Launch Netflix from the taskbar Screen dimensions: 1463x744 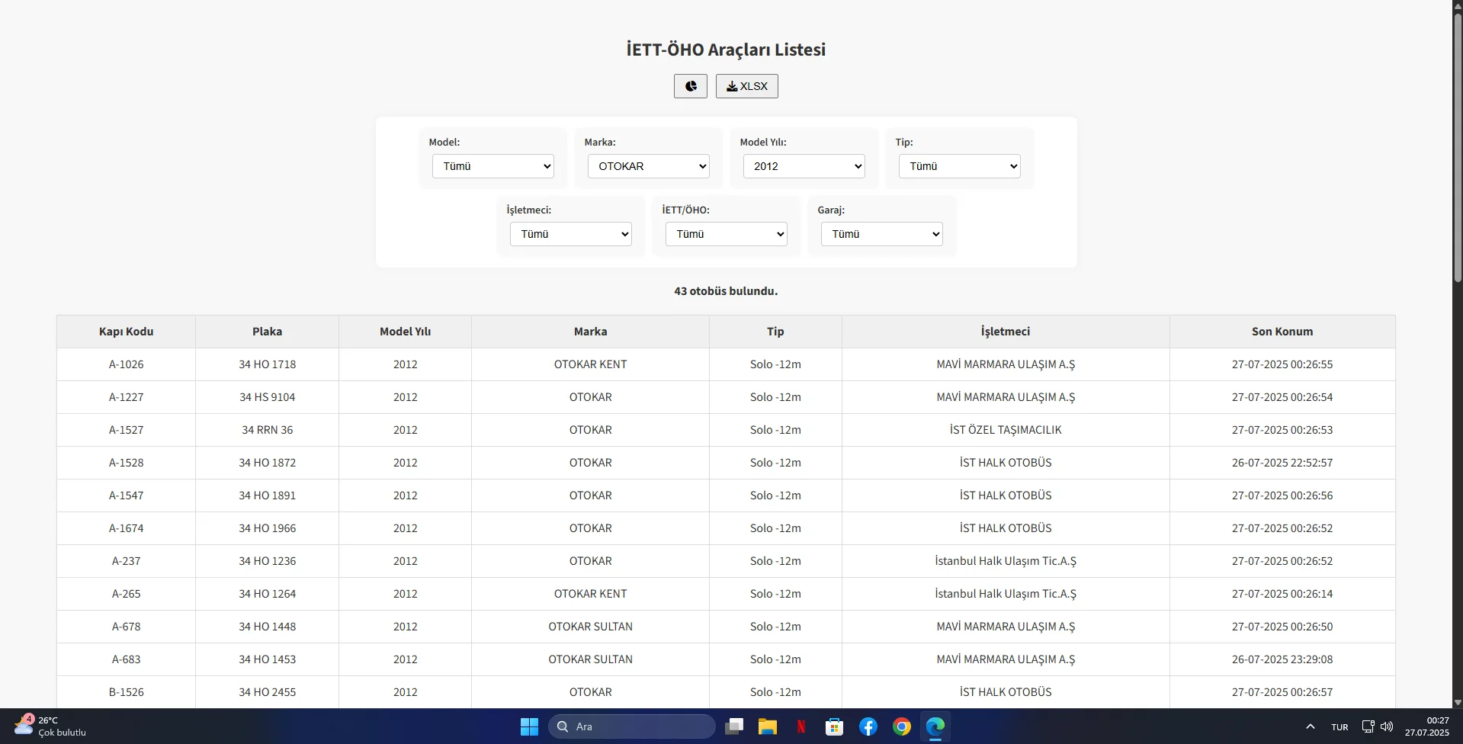pos(800,726)
